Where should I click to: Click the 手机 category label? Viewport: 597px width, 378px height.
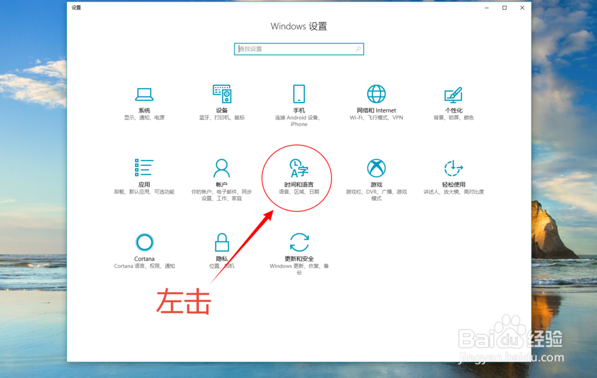[299, 110]
